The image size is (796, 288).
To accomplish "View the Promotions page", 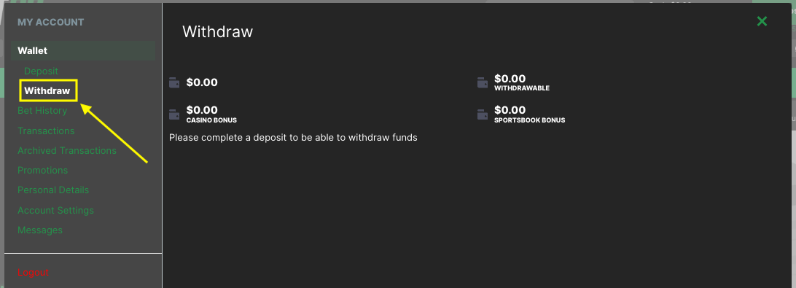I will click(x=42, y=170).
